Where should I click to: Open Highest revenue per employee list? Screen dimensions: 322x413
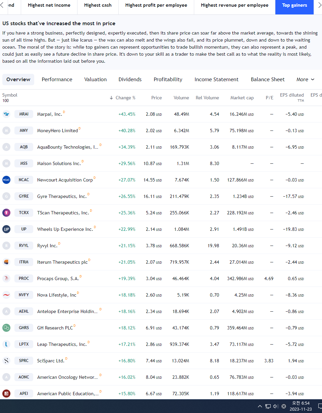point(235,5)
